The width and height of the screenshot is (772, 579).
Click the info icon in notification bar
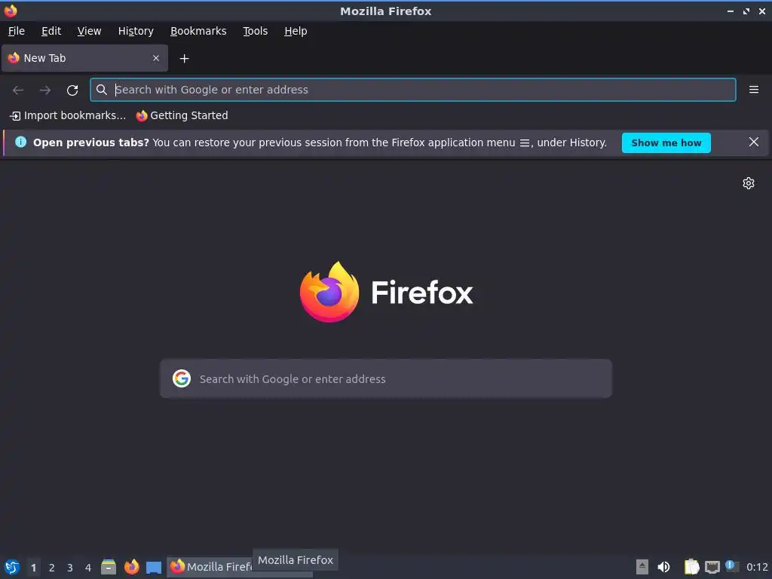20,142
